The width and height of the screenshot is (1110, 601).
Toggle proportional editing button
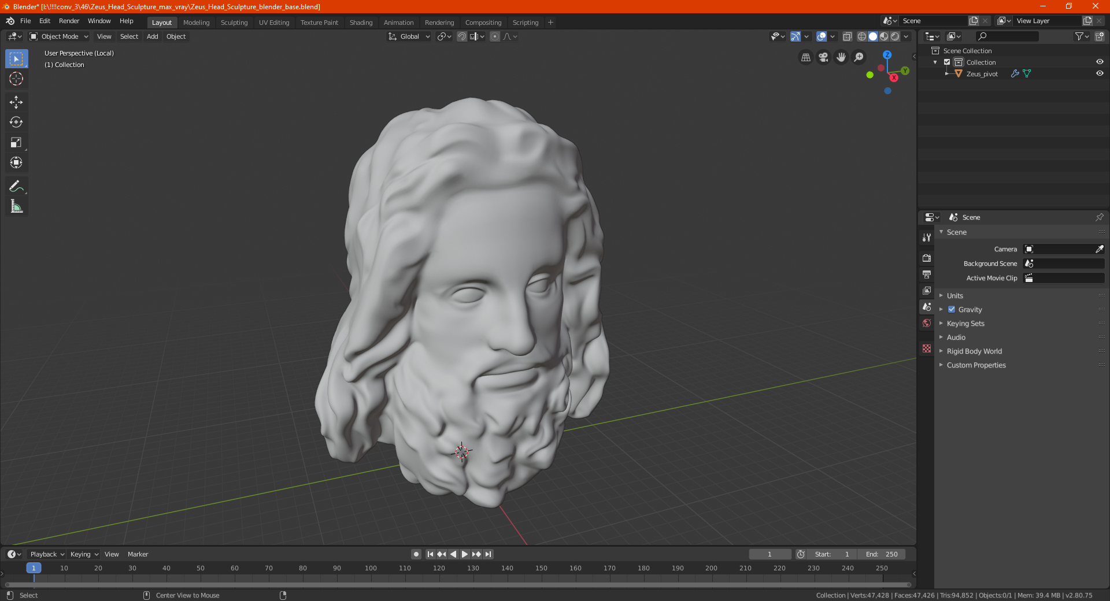pyautogui.click(x=495, y=36)
